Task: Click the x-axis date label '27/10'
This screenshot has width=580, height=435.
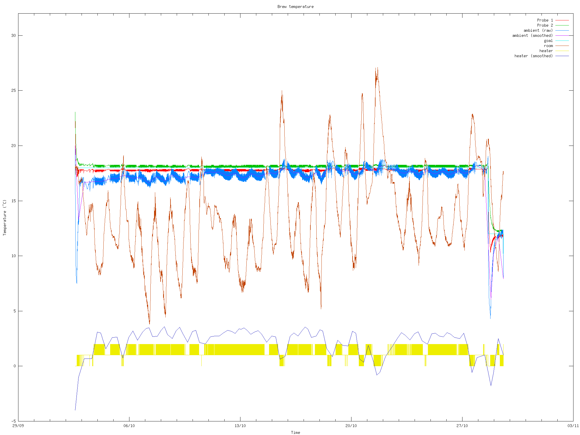Action: (x=462, y=426)
